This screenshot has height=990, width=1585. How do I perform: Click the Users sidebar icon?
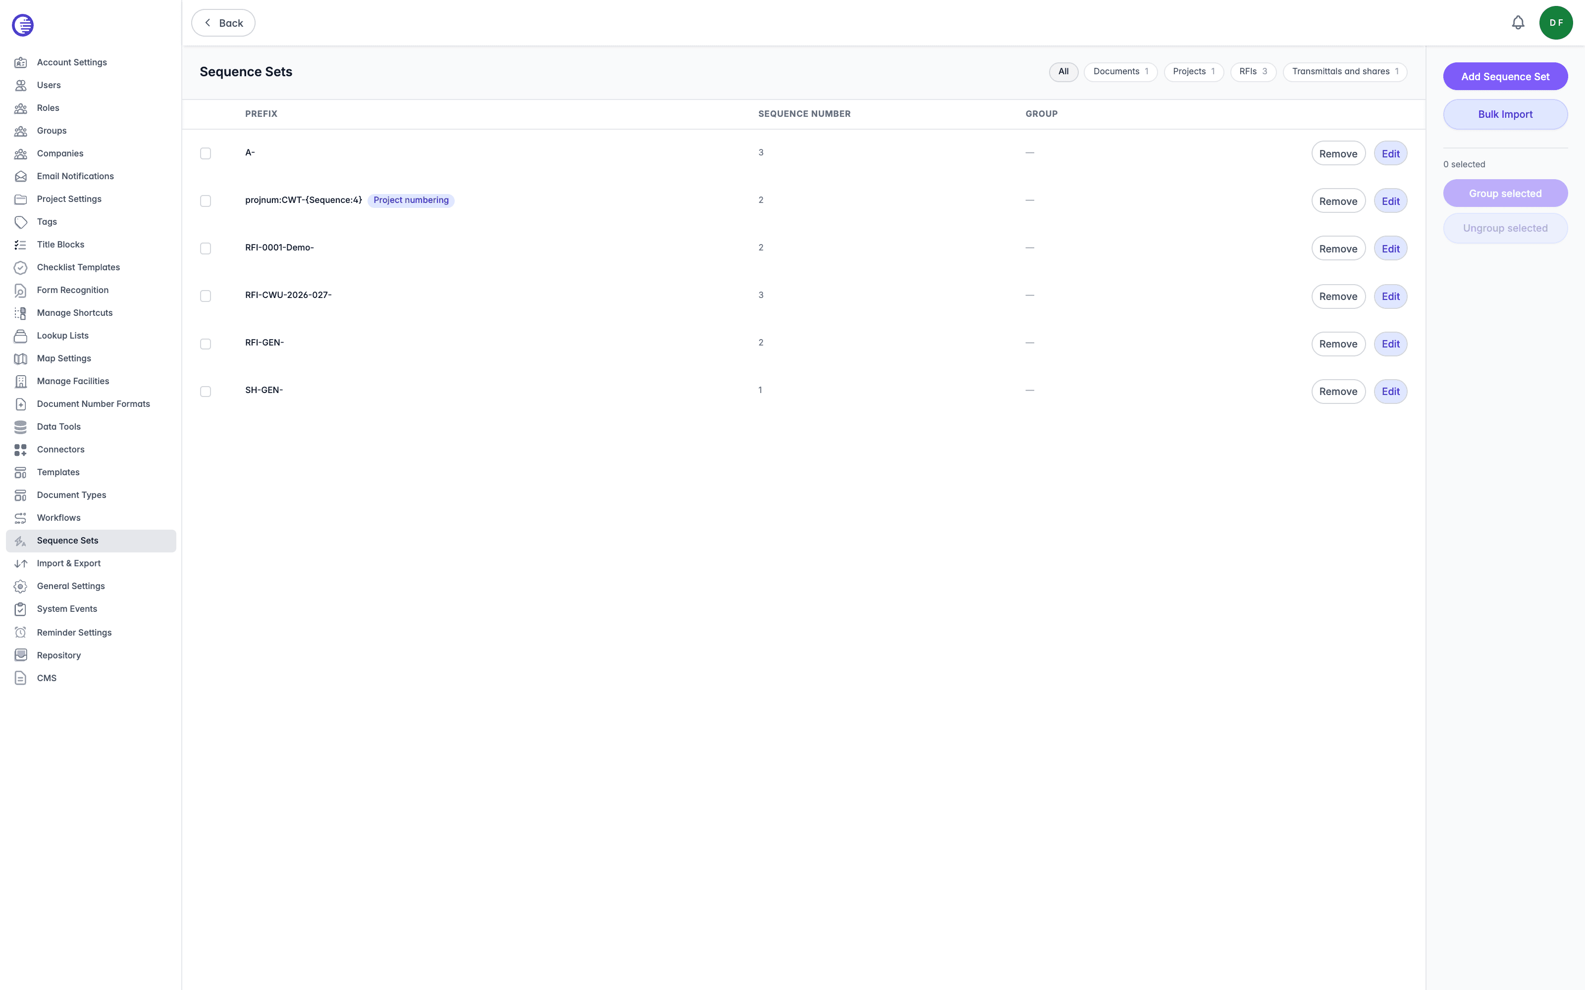pyautogui.click(x=21, y=85)
